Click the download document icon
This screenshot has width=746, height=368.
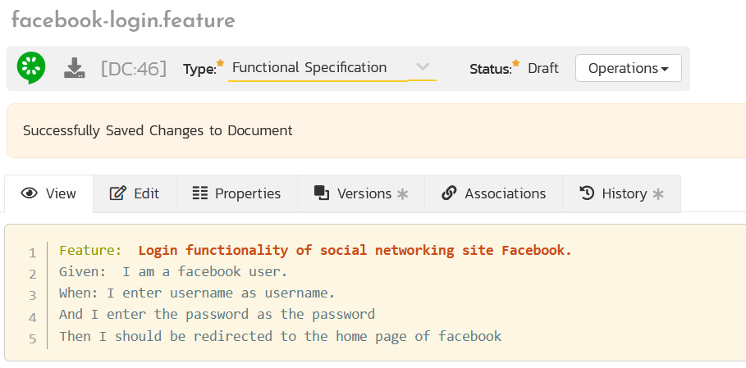point(75,68)
